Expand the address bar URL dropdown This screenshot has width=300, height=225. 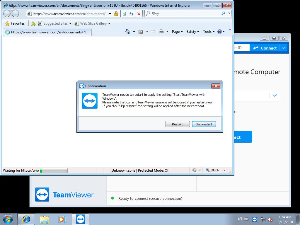point(110,14)
